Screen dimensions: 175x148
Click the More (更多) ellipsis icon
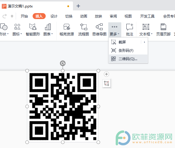click(114, 27)
